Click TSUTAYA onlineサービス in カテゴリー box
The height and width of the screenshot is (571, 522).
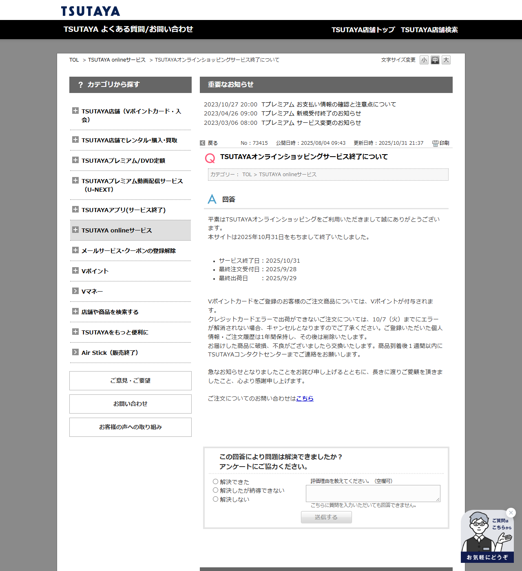[288, 175]
